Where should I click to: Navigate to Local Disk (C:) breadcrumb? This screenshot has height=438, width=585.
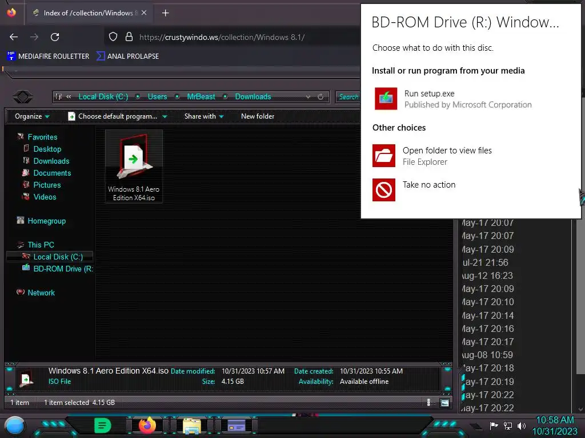(x=103, y=97)
